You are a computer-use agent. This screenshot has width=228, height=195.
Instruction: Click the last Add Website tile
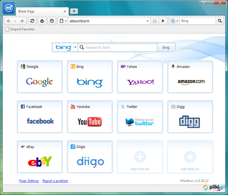tap(190, 157)
